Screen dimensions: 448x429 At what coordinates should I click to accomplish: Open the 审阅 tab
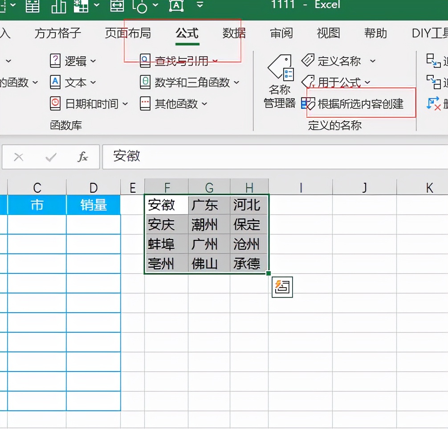coord(281,33)
